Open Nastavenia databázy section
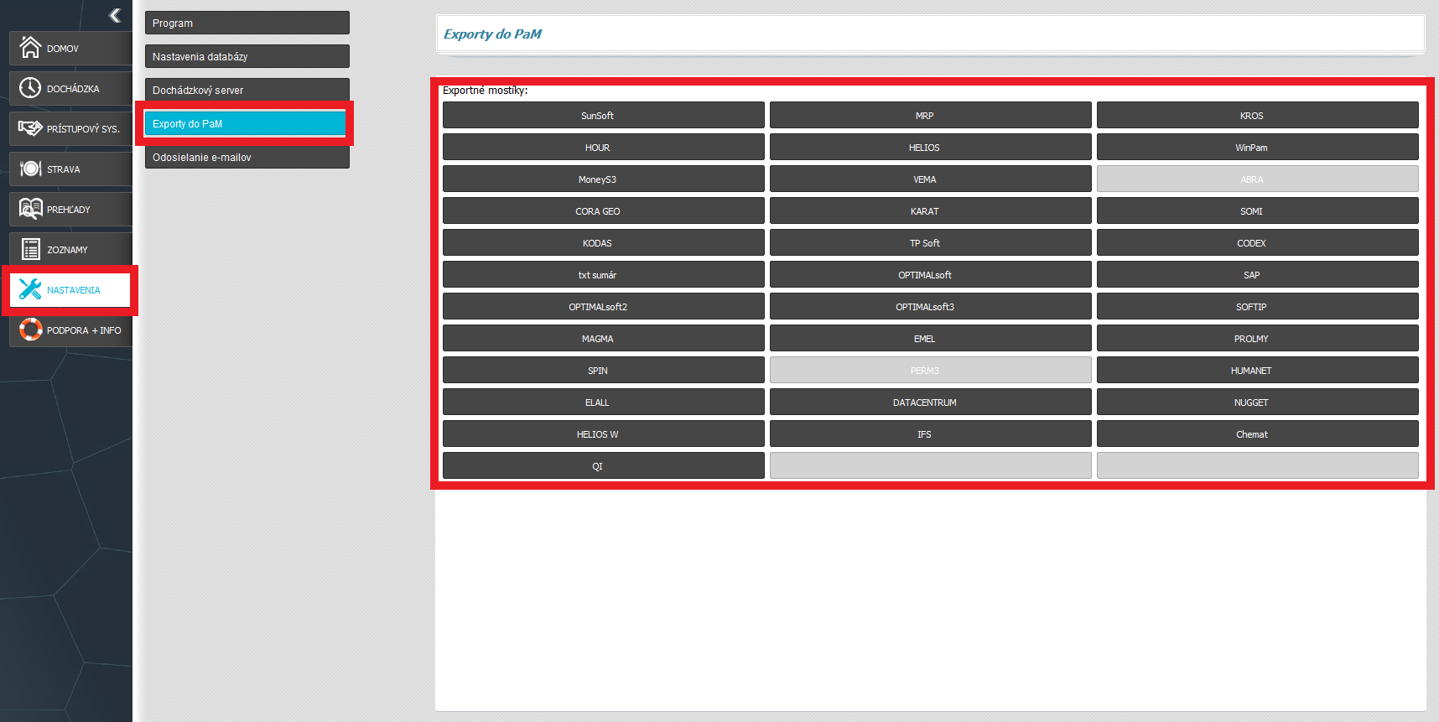This screenshot has width=1439, height=722. pos(247,56)
